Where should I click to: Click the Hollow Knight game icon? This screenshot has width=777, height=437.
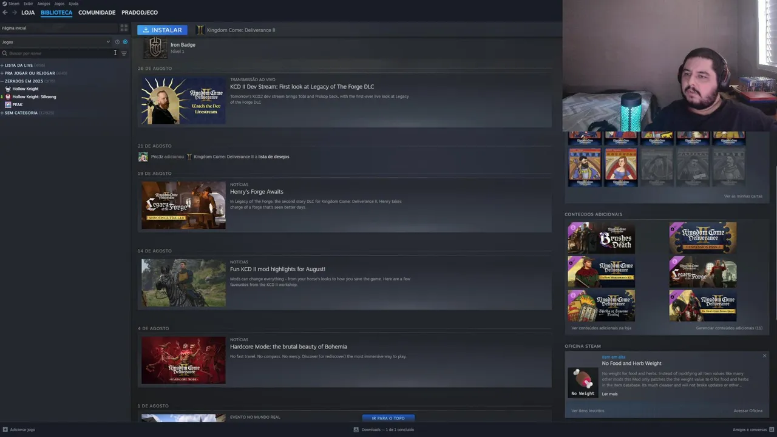8,89
